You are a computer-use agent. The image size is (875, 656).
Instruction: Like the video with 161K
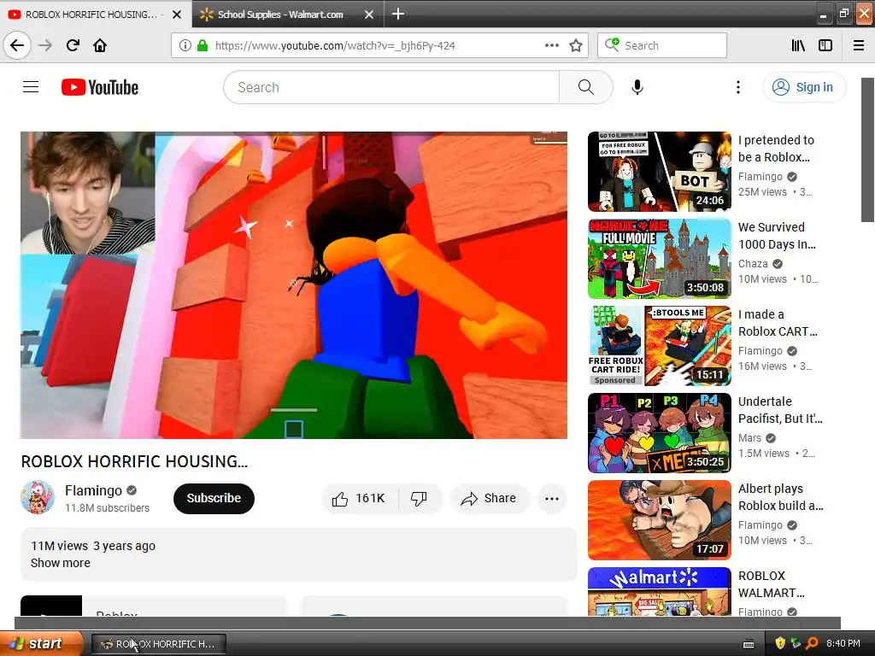(x=360, y=498)
